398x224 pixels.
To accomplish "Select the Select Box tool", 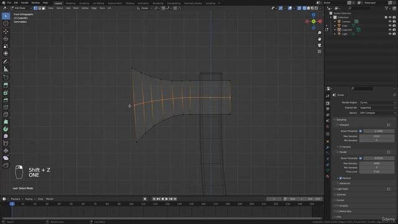I will tap(6, 16).
